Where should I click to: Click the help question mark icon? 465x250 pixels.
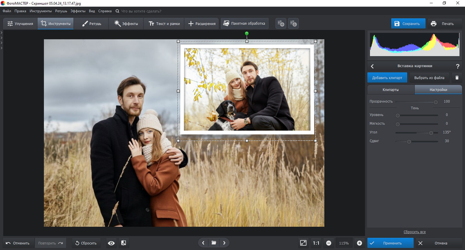coord(457,66)
